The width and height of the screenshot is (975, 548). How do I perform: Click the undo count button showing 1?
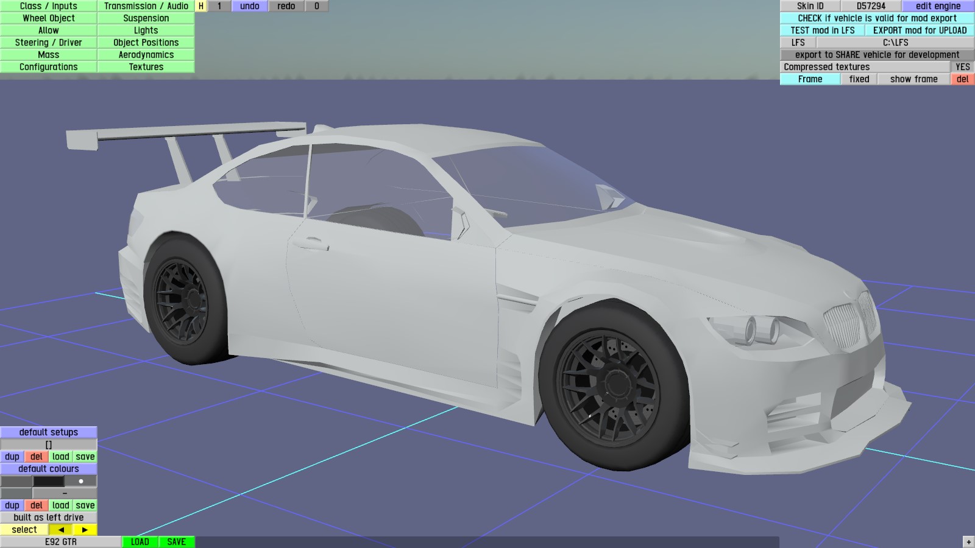219,6
